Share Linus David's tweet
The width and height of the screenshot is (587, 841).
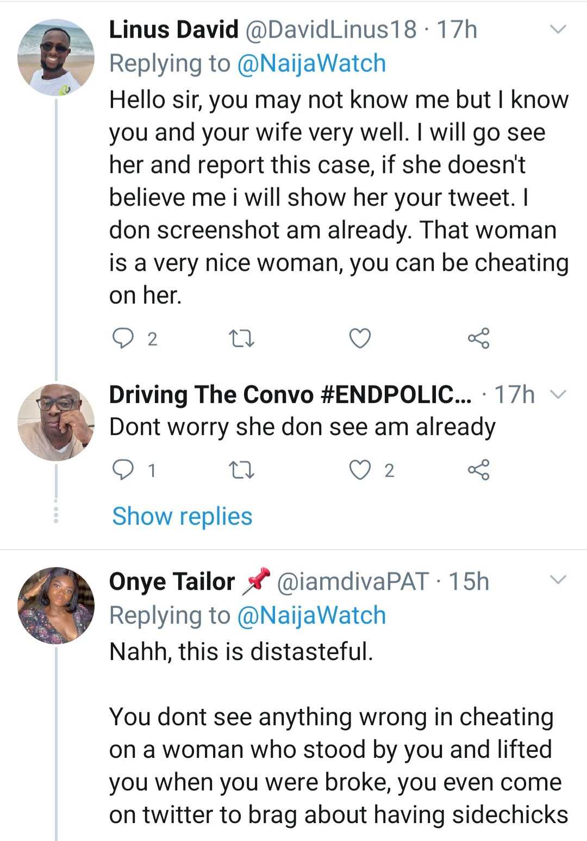point(478,338)
